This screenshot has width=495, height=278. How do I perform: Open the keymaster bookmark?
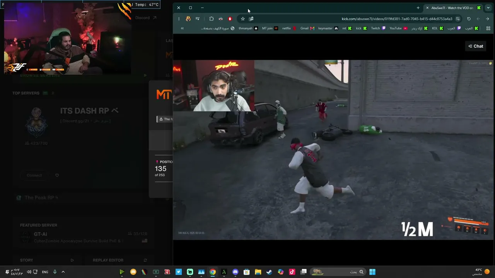coord(328,28)
